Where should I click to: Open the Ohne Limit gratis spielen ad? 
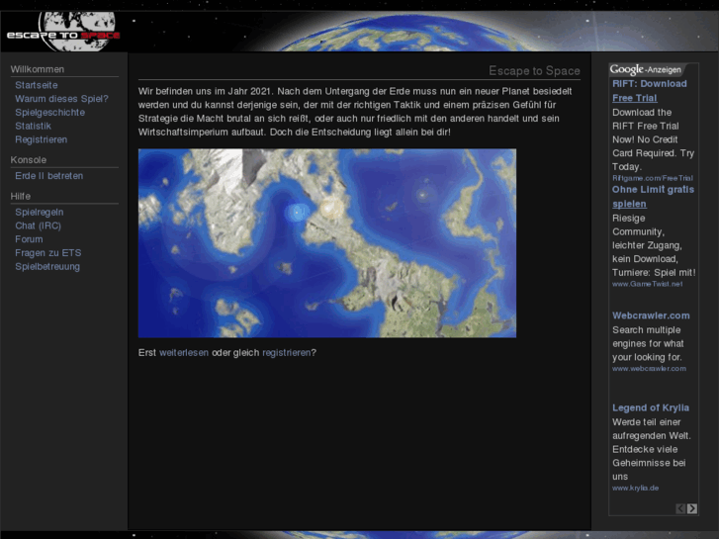tap(653, 197)
